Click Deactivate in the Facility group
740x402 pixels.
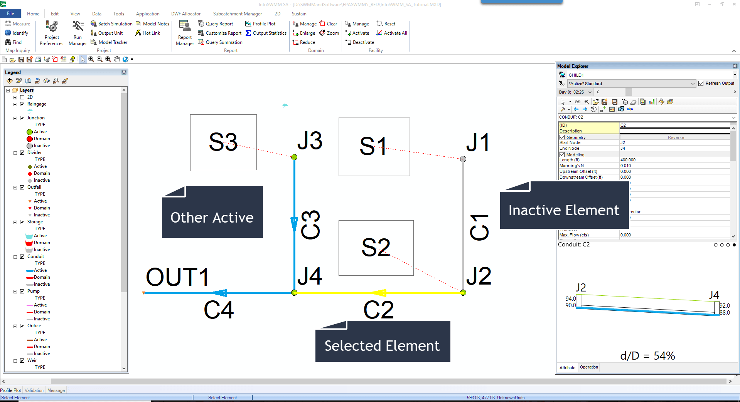360,42
